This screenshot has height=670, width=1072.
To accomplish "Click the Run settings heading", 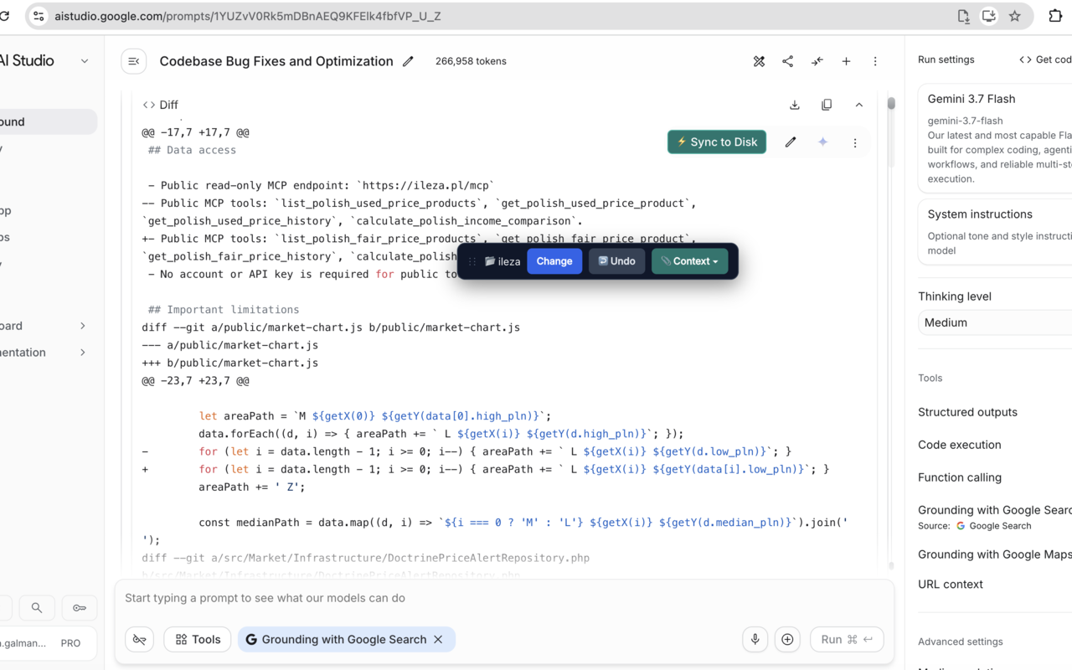I will pyautogui.click(x=946, y=59).
